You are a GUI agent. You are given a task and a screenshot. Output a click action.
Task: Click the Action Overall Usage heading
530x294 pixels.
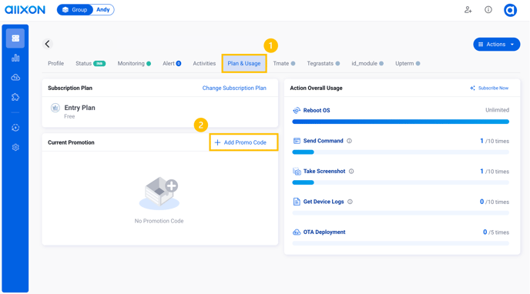(x=316, y=88)
